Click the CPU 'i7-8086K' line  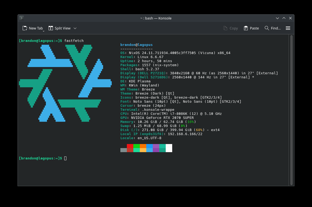(x=171, y=114)
